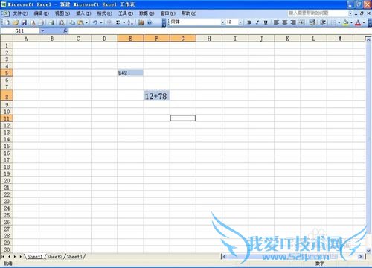Toggle italic formatting

pyautogui.click(x=257, y=22)
